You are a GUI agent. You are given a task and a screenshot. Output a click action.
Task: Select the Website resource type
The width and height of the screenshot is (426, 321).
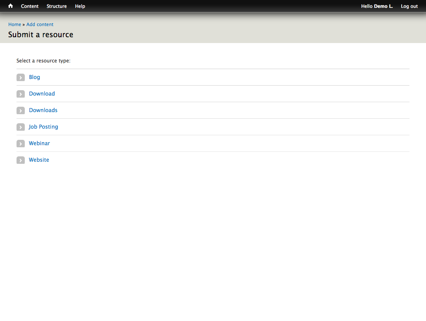(x=39, y=160)
